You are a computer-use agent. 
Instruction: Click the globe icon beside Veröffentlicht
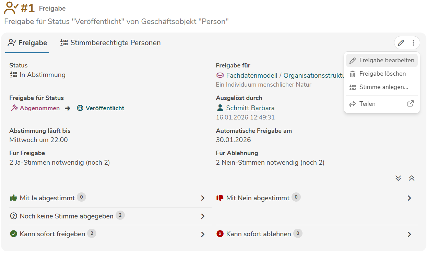pos(80,107)
